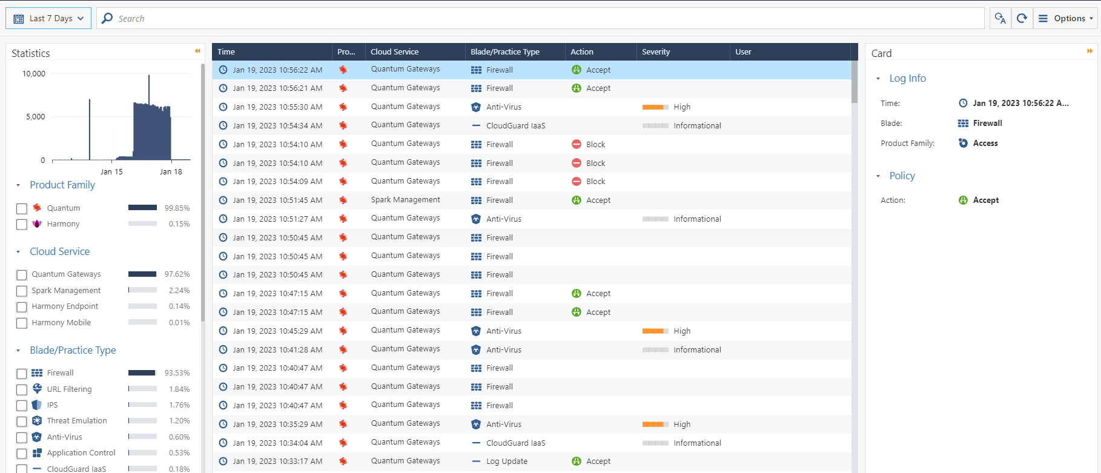
Task: Click the Statistics panel vertical scrollbar
Action: click(x=203, y=193)
